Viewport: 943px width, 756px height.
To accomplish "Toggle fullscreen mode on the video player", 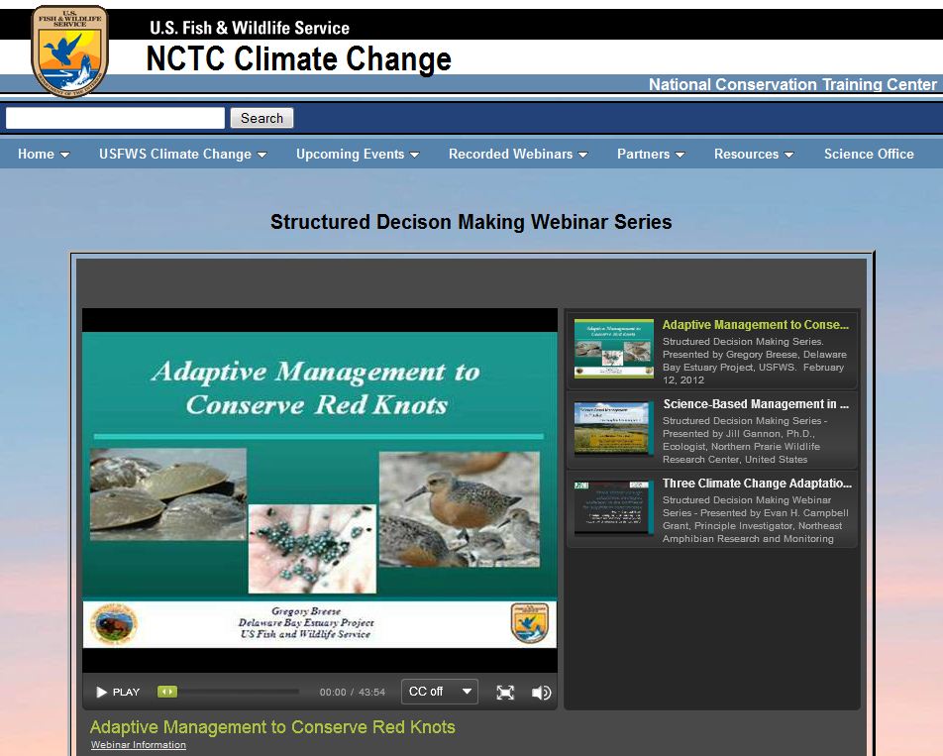I will [x=505, y=693].
